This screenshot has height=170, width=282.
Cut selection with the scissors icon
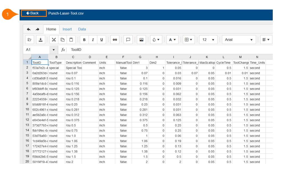(x=54, y=40)
